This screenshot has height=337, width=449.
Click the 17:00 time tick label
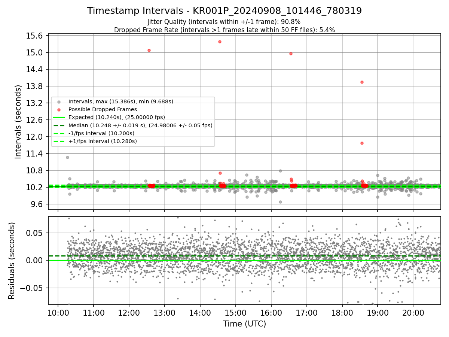[x=306, y=313]
